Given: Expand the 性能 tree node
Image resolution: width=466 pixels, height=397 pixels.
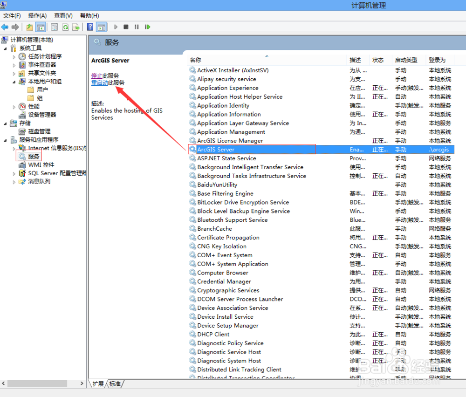Looking at the screenshot, I should click(14, 107).
